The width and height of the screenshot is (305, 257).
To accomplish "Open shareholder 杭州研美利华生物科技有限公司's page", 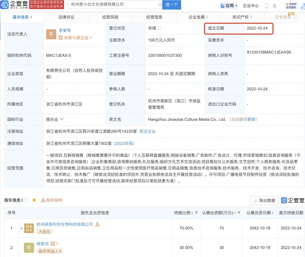I will [x=65, y=224].
